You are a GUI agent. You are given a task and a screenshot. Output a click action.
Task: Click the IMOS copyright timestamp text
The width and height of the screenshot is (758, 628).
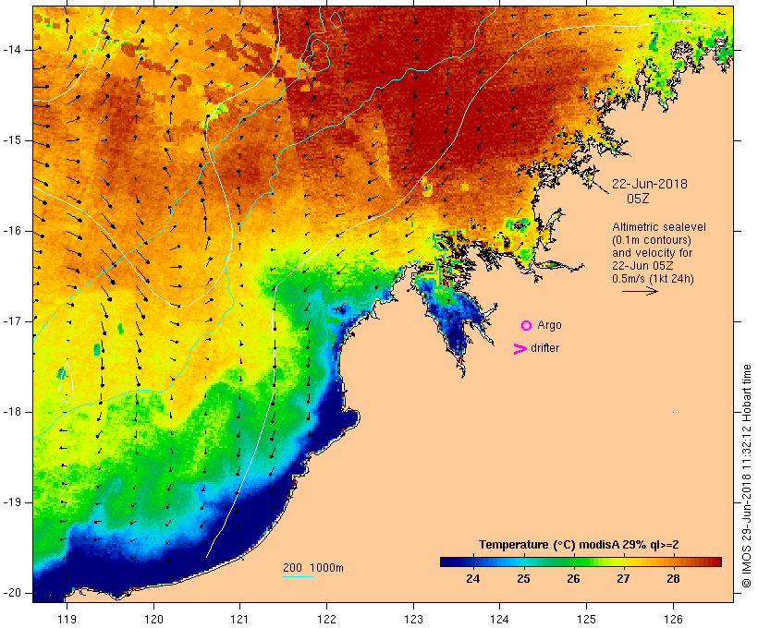(747, 477)
